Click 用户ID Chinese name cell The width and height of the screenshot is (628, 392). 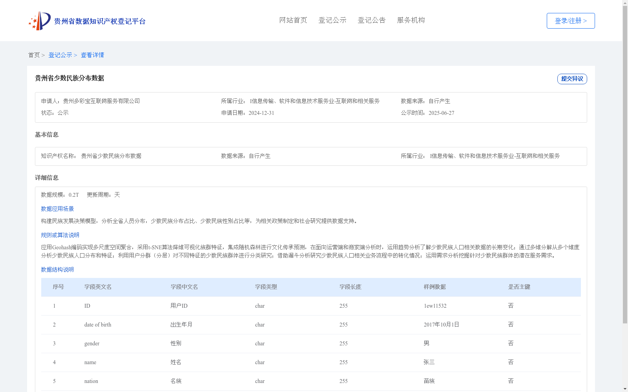pos(179,306)
